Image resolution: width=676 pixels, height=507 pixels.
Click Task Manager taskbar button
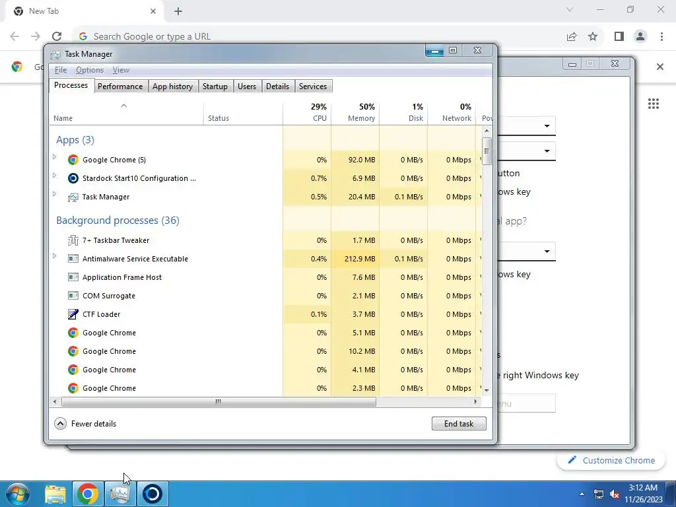coord(120,494)
